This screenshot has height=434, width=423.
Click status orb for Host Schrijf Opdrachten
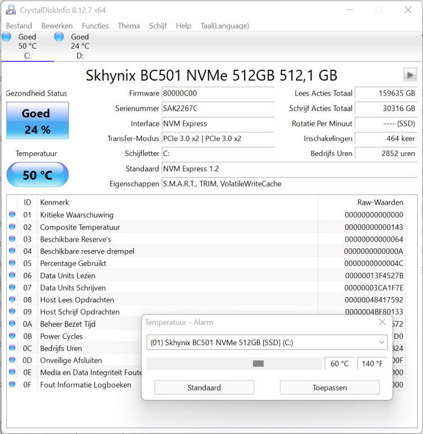point(12,311)
